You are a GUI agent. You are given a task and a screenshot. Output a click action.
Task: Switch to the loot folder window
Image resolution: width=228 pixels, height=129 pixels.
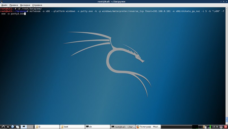coord(72,127)
